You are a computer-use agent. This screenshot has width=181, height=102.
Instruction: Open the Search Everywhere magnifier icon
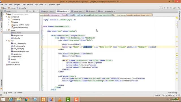tap(179, 8)
